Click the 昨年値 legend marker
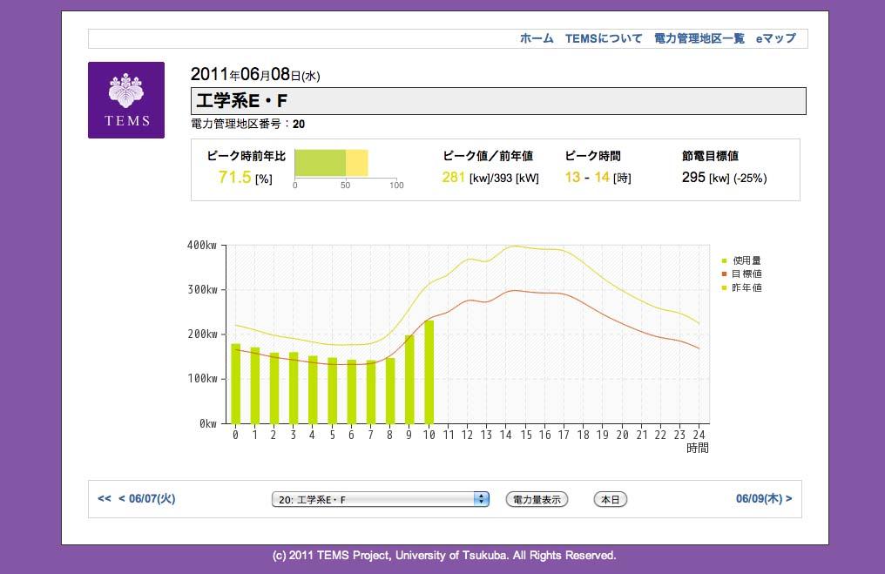The image size is (885, 574). point(724,288)
